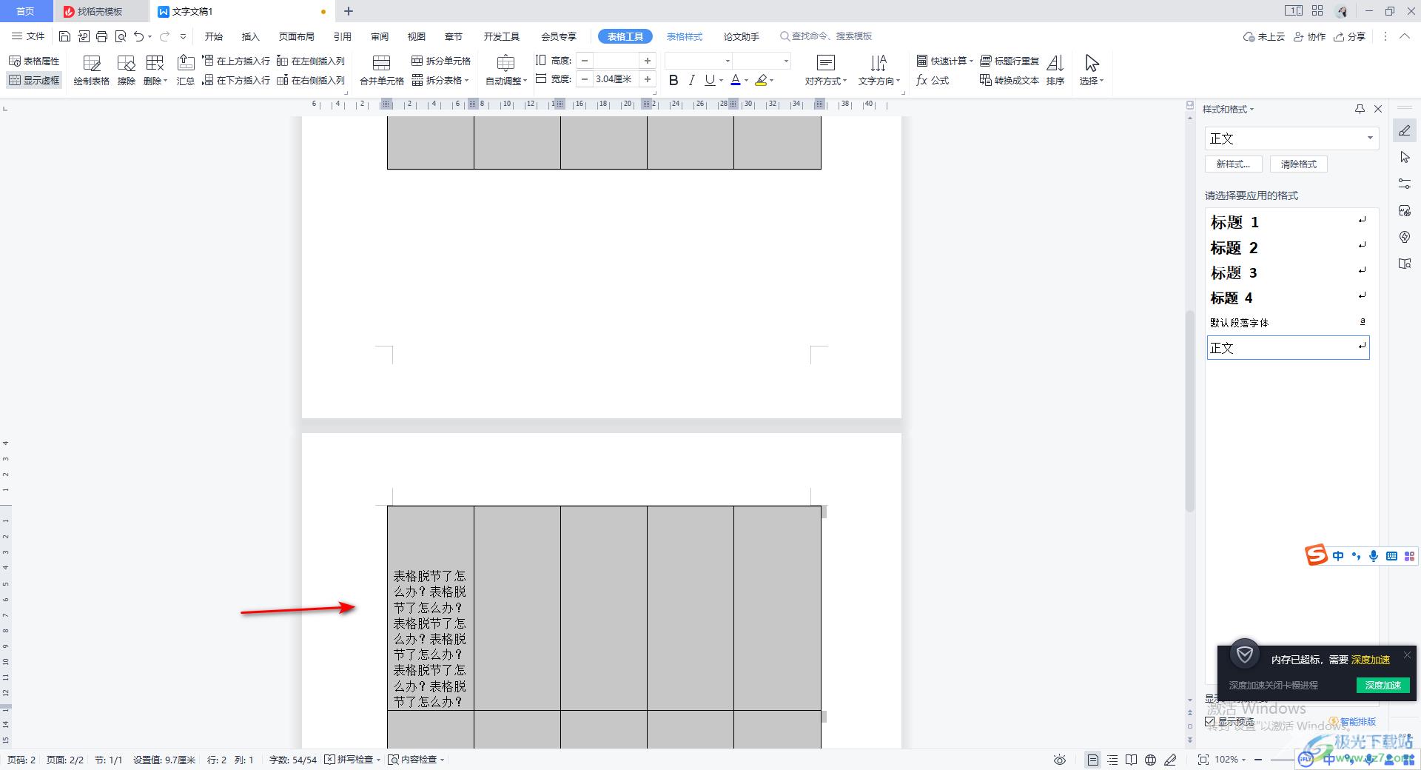
Task: Click the 汇总 summary icon
Action: (x=186, y=70)
